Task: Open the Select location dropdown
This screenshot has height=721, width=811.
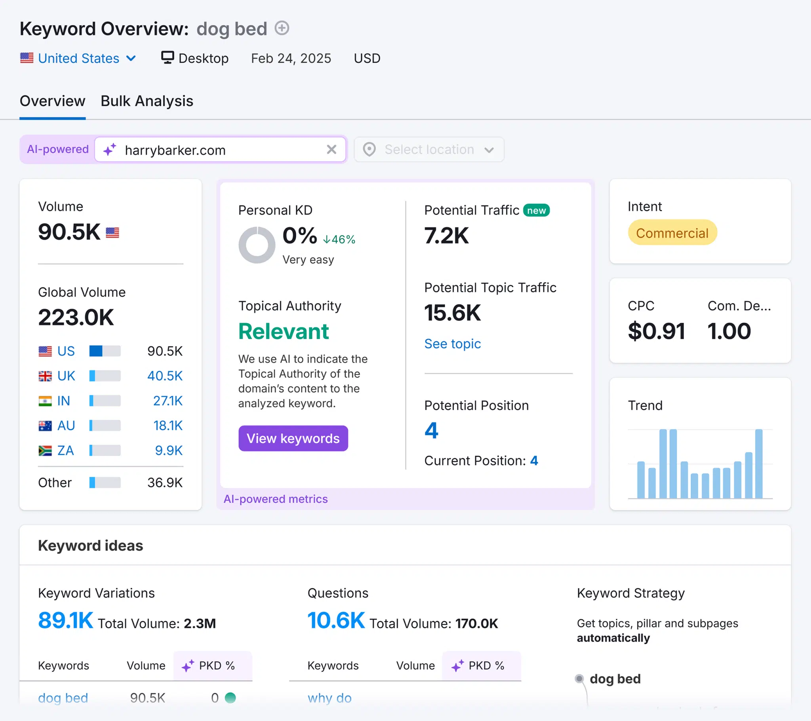Action: 429,150
